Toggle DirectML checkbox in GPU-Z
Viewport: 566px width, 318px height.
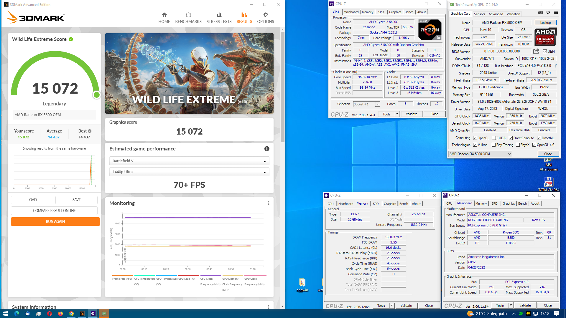tap(539, 138)
